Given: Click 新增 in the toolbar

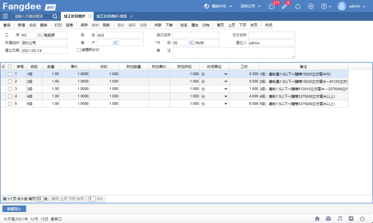Looking at the screenshot, I should point(22,25).
